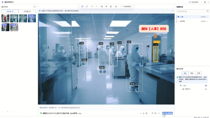Refresh the image list with the reload icon
This screenshot has height=118, width=210.
point(34,7)
